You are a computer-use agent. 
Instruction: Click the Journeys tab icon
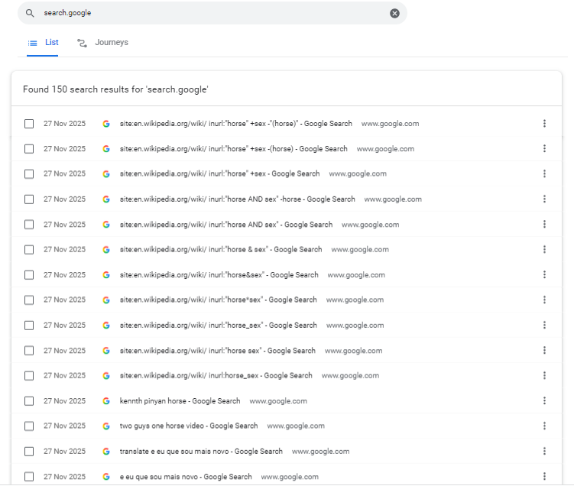[x=82, y=44]
